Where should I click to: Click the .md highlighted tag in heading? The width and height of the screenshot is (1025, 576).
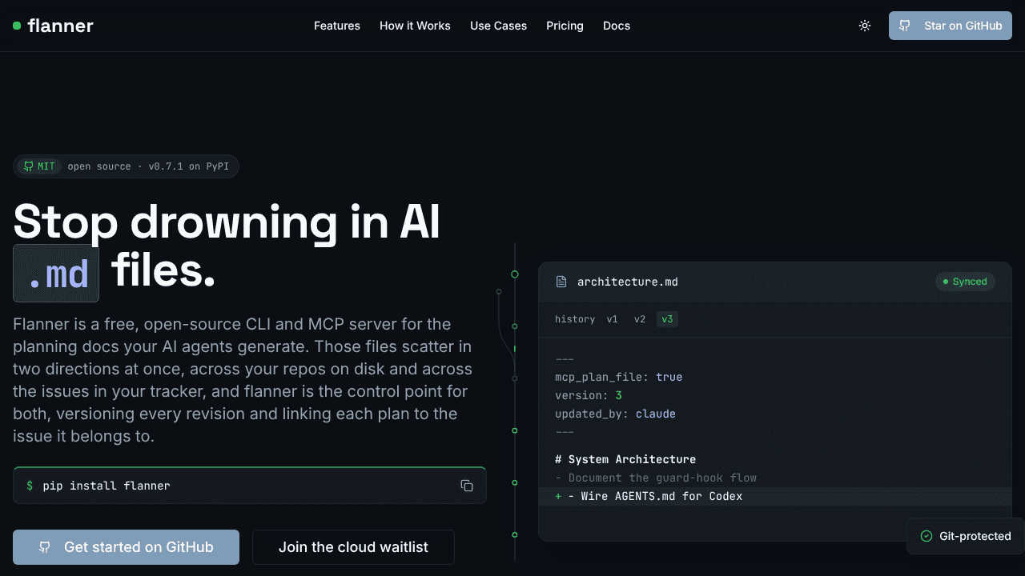point(56,274)
